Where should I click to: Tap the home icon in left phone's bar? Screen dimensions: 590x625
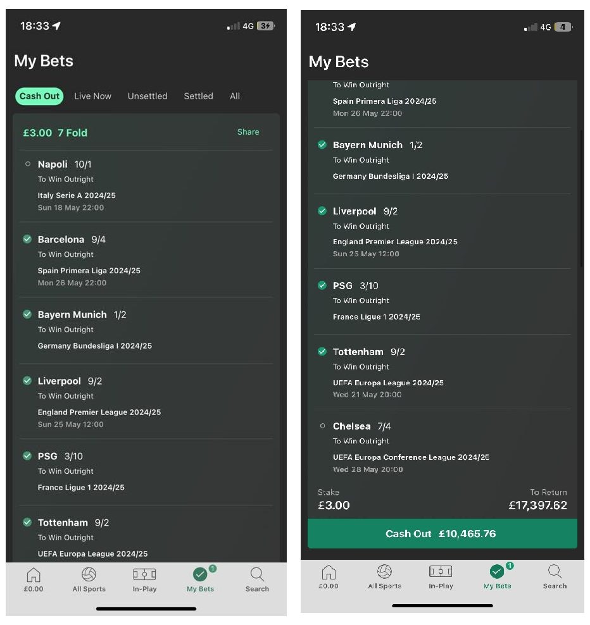click(x=34, y=575)
